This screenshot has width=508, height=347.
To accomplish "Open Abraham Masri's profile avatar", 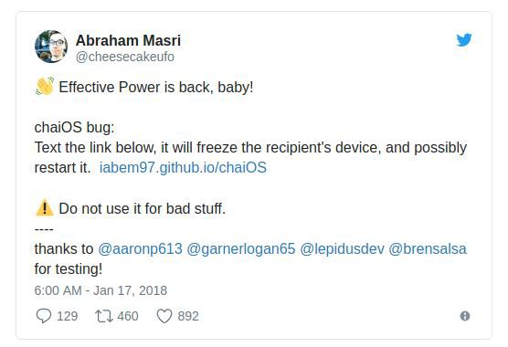I will tap(51, 47).
